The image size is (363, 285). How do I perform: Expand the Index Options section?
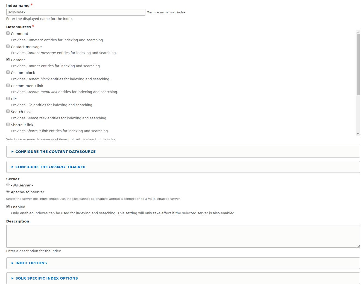[x=31, y=263]
